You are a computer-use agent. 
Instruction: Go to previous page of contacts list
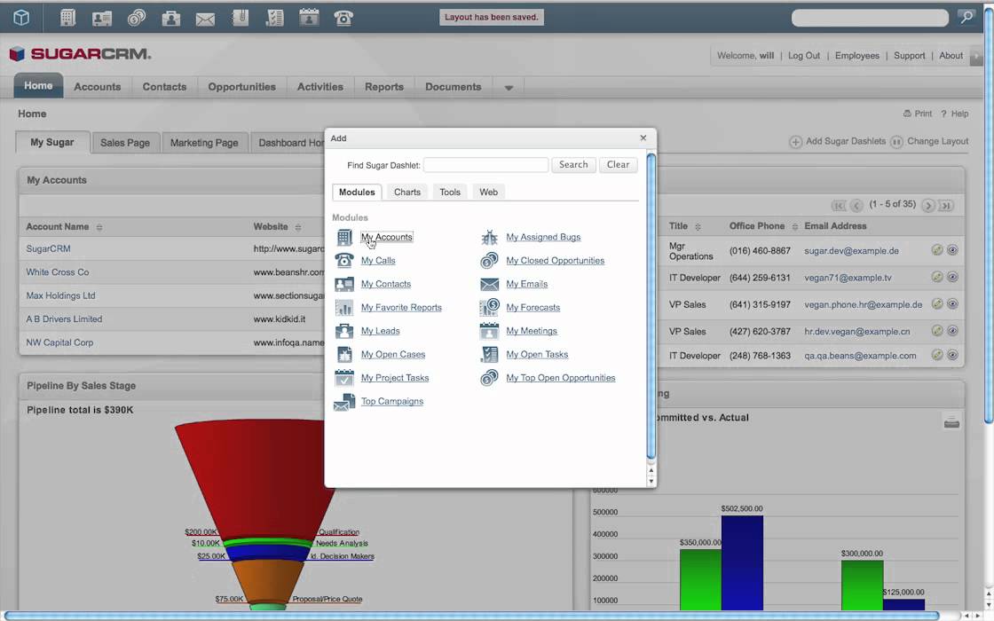856,205
